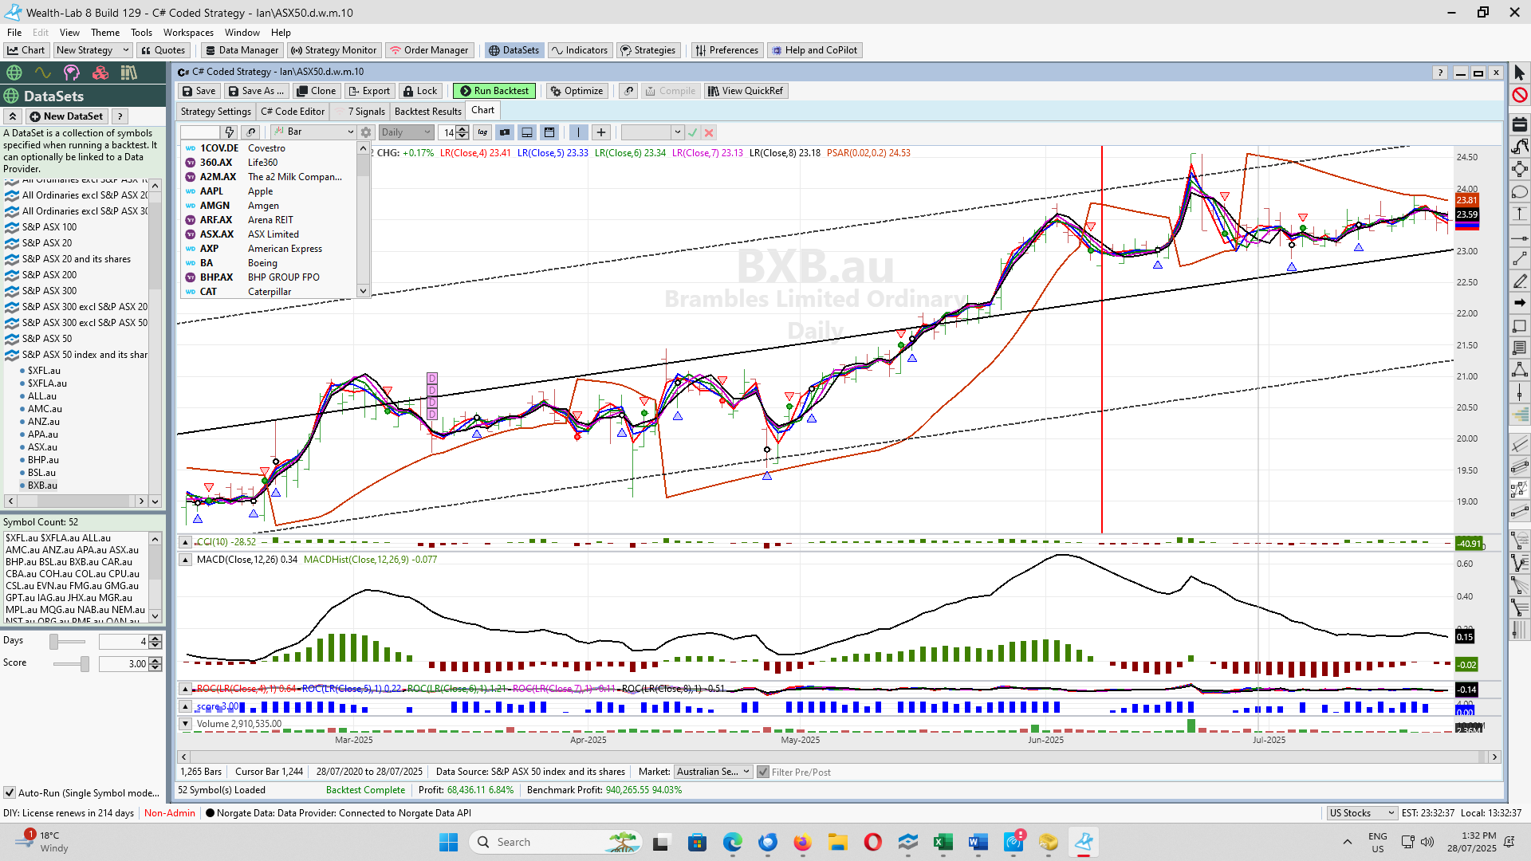Add a pane with the plus icon
1531x861 pixels.
point(601,132)
